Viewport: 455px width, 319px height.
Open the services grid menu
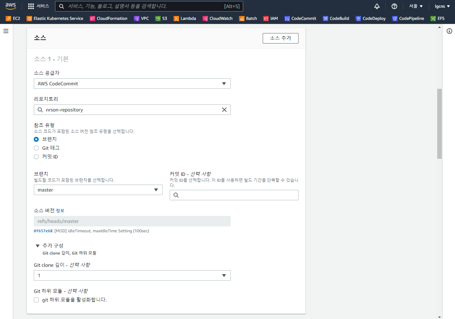coord(31,6)
